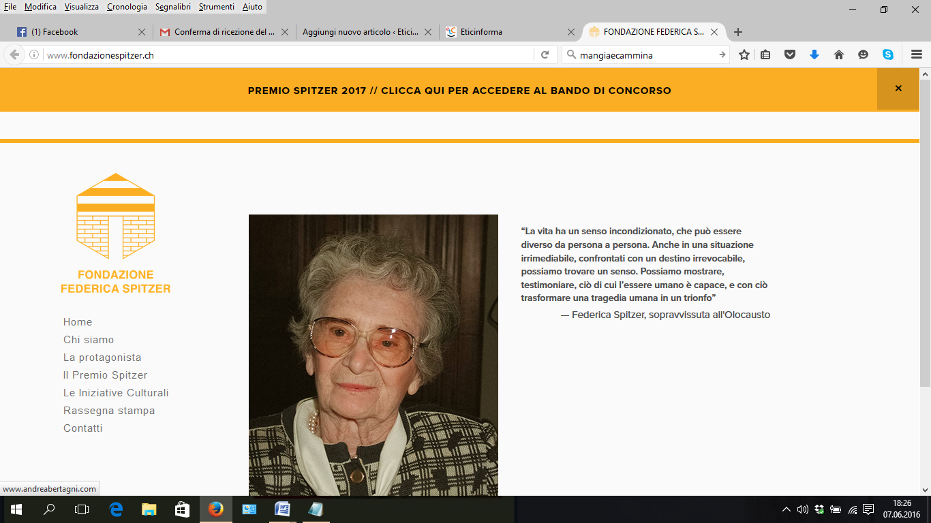Open Windows Start menu
931x523 pixels.
click(x=16, y=509)
